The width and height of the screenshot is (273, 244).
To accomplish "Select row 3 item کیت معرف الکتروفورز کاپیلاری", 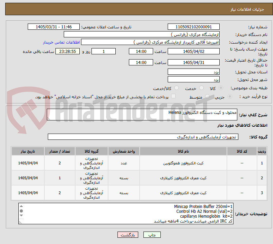I will 183,193.
